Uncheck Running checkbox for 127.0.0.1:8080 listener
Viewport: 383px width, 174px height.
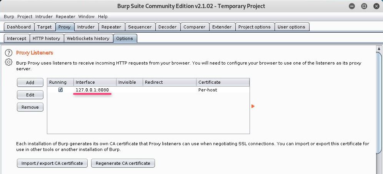pyautogui.click(x=61, y=89)
